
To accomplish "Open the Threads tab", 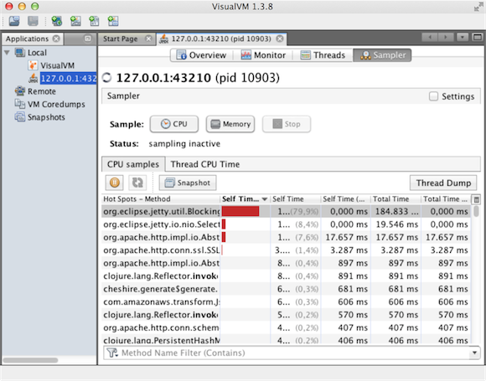I will (323, 55).
